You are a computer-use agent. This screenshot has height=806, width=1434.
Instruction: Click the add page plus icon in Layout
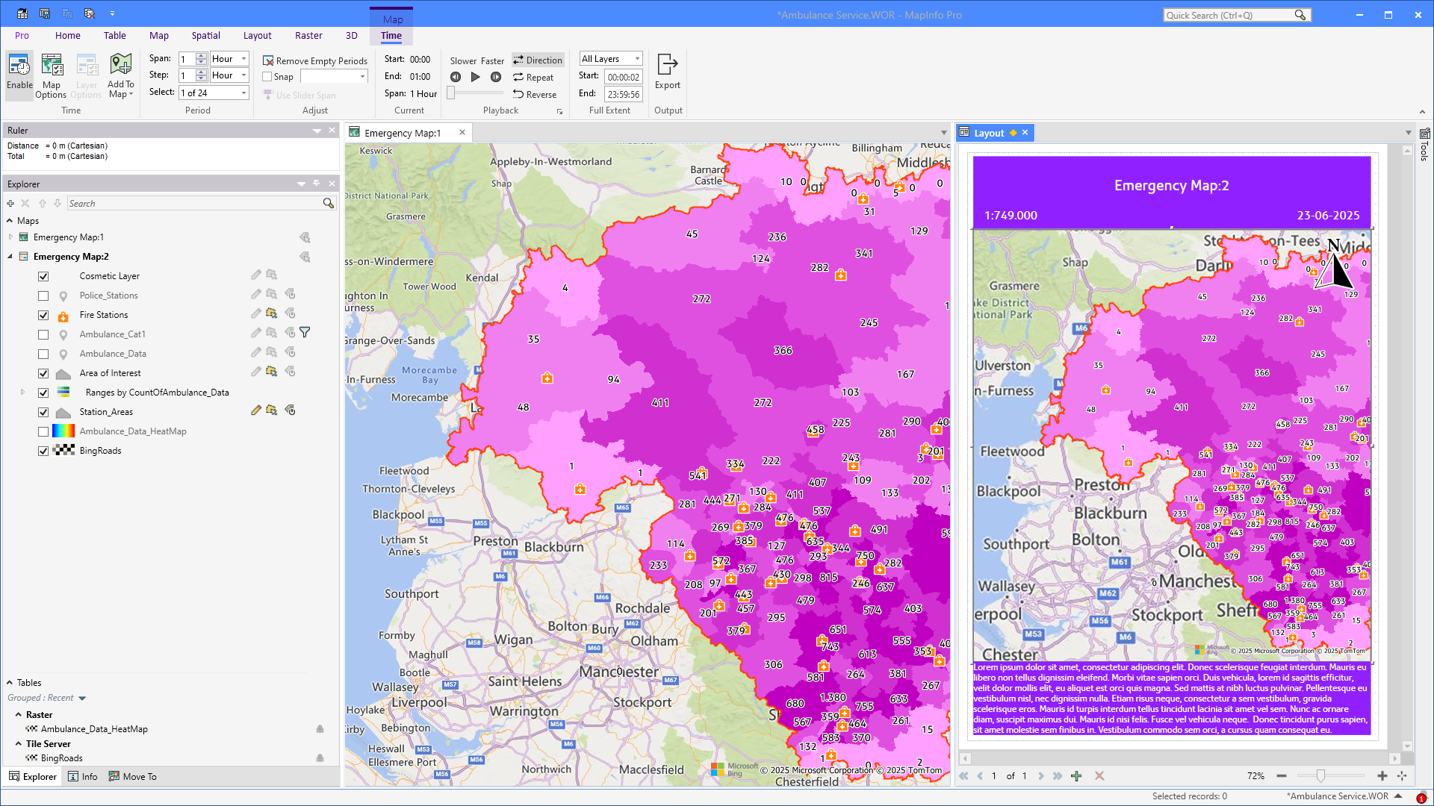1076,776
